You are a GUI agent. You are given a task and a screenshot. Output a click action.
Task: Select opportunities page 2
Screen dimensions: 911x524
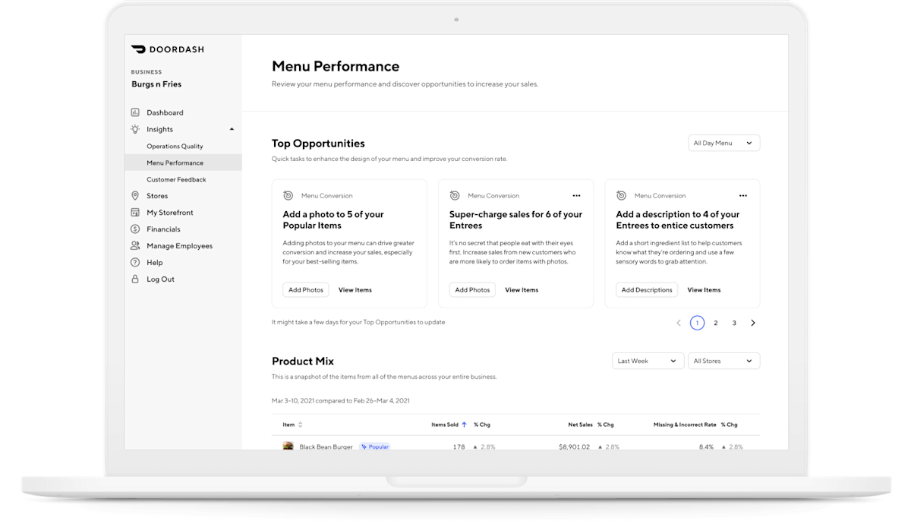pyautogui.click(x=716, y=323)
